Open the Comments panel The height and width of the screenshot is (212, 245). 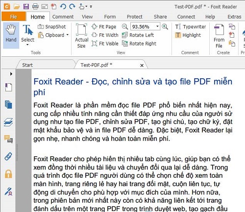[x=8, y=139]
